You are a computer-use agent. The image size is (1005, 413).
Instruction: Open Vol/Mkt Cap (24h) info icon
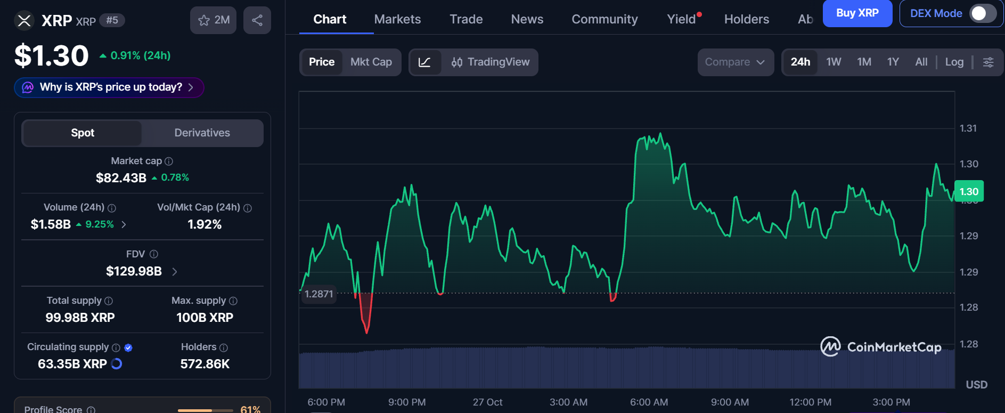(x=248, y=208)
